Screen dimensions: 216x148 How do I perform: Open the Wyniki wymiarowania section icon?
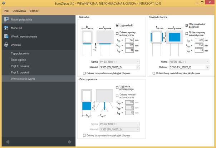[6, 36]
